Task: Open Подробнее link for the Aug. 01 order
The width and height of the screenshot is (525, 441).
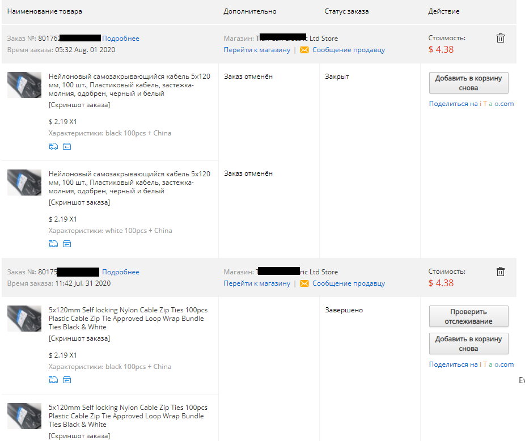Action: pyautogui.click(x=121, y=39)
